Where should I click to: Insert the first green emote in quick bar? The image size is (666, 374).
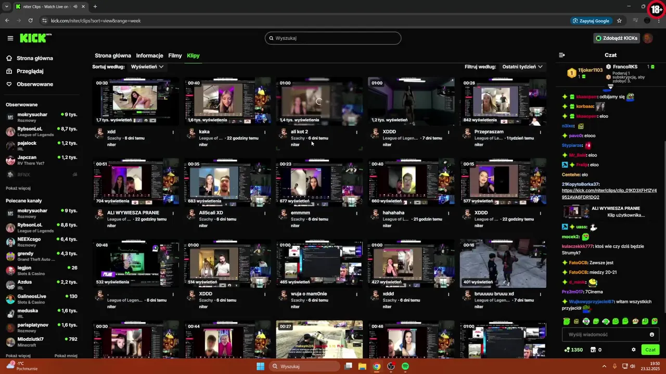567,322
